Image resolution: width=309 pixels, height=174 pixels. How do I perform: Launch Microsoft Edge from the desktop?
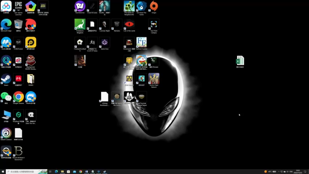pyautogui.click(x=6, y=25)
